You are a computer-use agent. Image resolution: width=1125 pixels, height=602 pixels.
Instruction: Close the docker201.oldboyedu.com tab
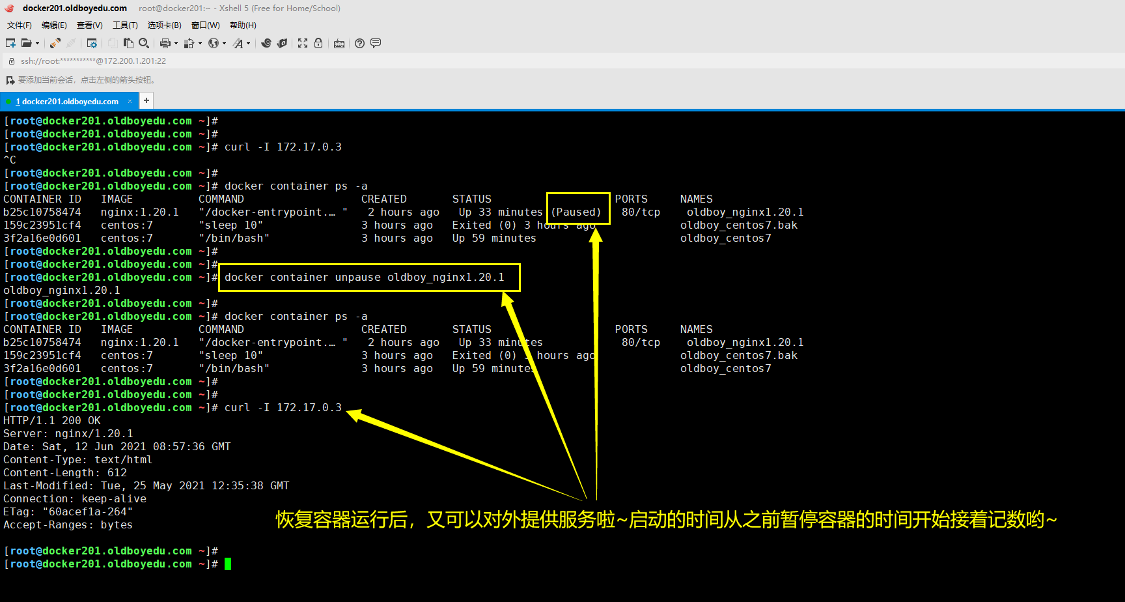click(x=130, y=101)
